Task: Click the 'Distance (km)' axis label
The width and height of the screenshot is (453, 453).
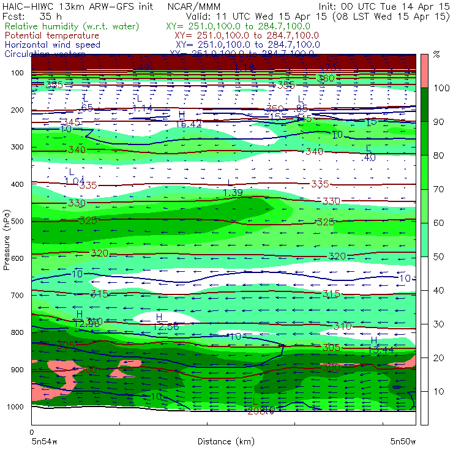Action: point(226,441)
